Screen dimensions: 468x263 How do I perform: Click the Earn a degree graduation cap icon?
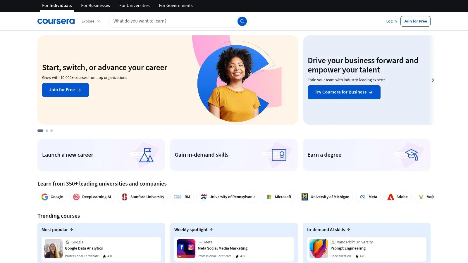(x=412, y=155)
